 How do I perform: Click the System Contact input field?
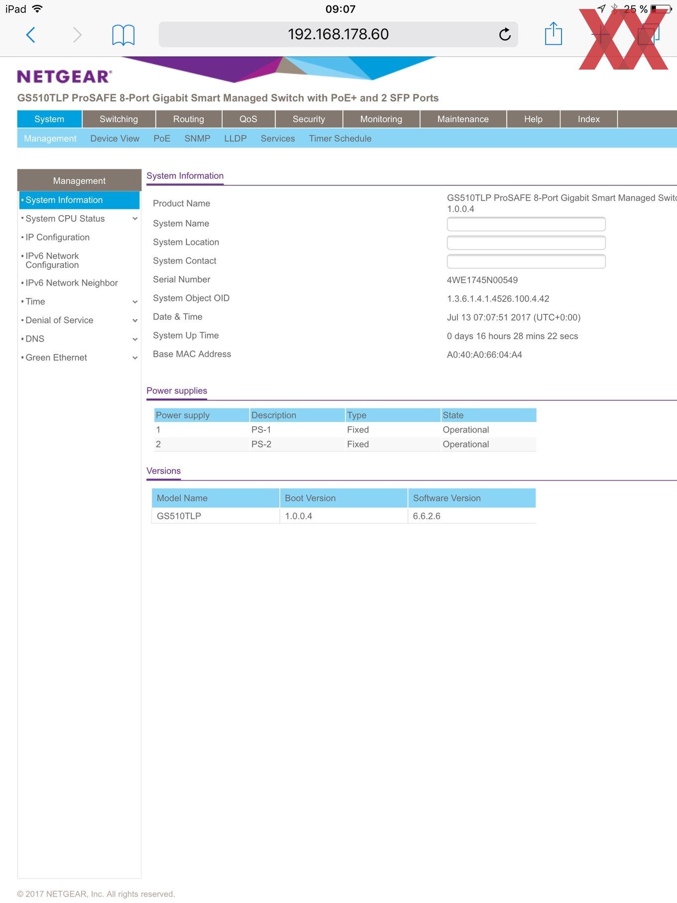(526, 261)
